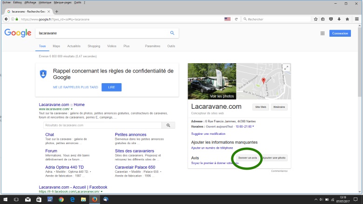Show hidden system tray icons
The image size is (363, 204).
316,199
